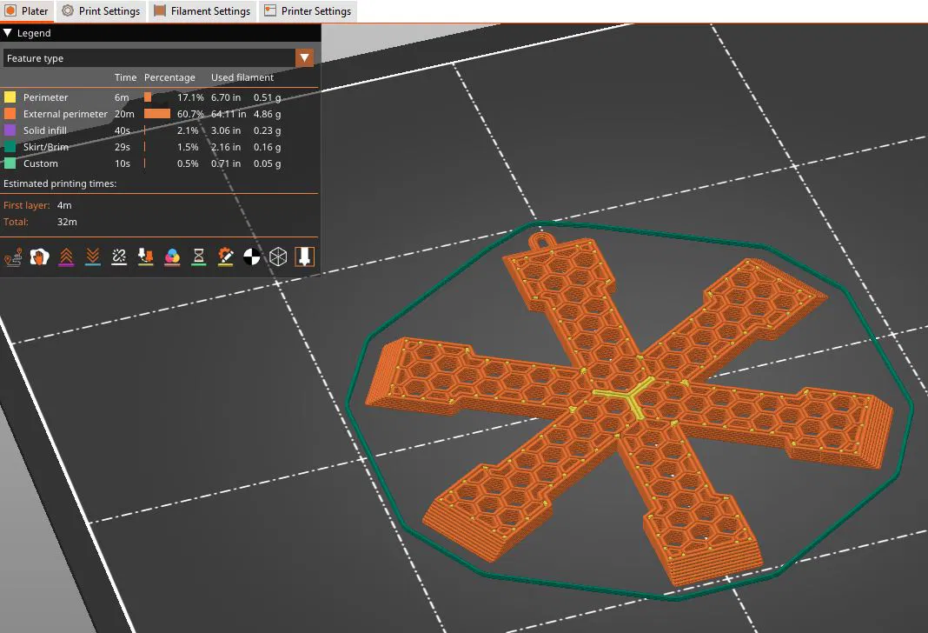Image resolution: width=928 pixels, height=633 pixels.
Task: Toggle Seams broken-link icon
Action: point(119,257)
